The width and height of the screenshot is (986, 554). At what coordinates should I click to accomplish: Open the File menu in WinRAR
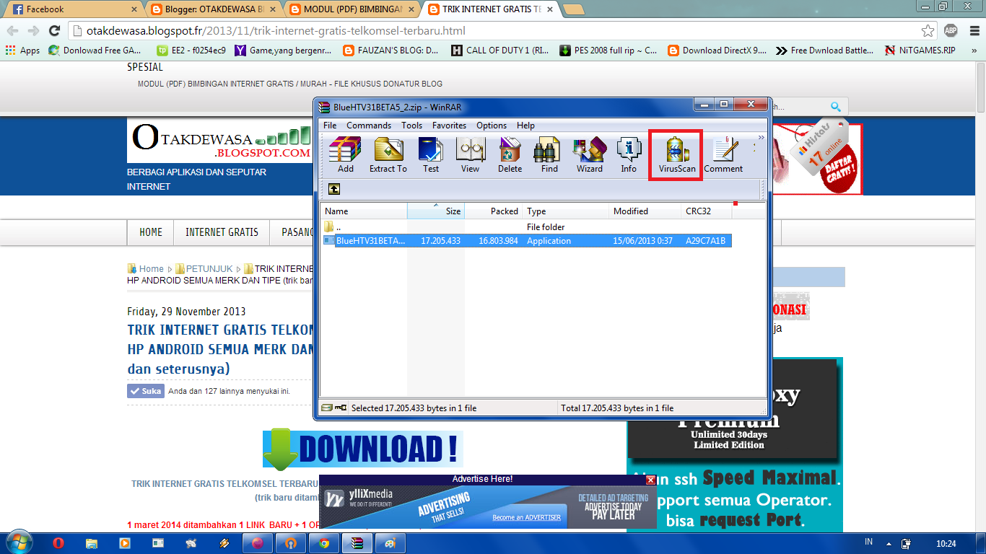(x=330, y=125)
